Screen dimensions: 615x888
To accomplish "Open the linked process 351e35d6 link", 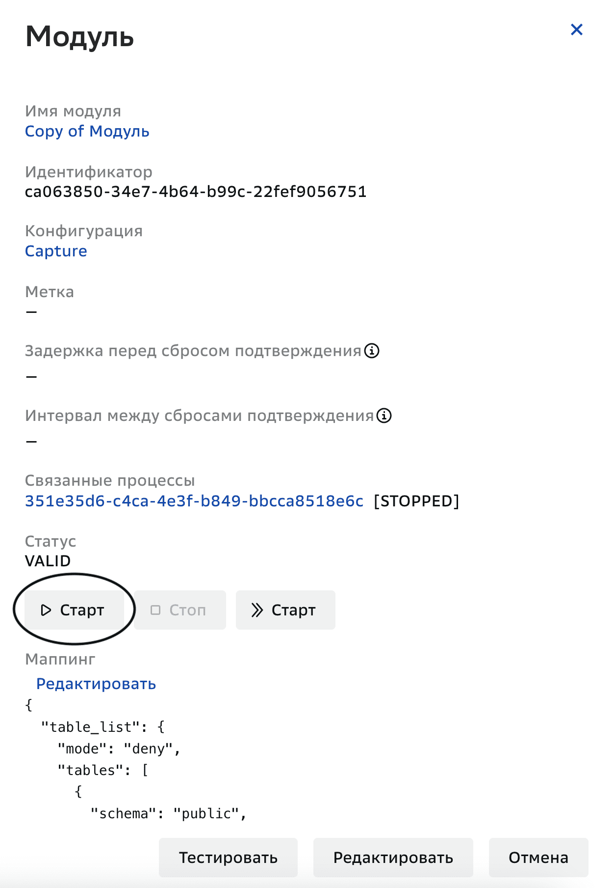I will 195,500.
